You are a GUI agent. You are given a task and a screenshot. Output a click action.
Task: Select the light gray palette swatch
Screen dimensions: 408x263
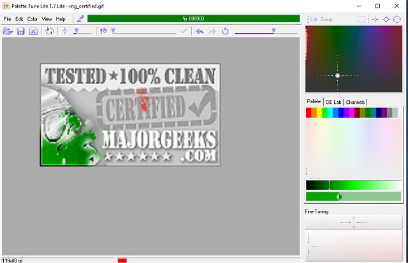click(395, 113)
